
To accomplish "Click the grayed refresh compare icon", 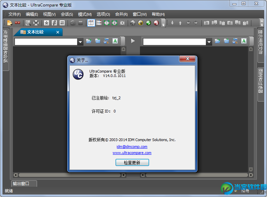I will coord(73,23).
